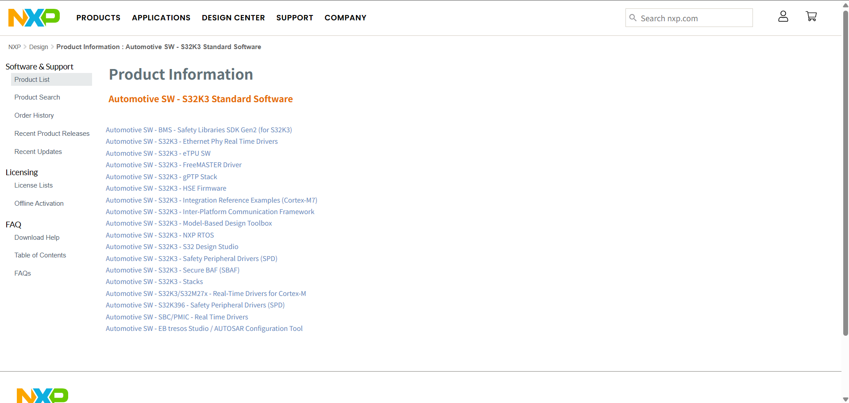This screenshot has width=849, height=403.
Task: Open Table of Contents link
Action: [x=40, y=255]
